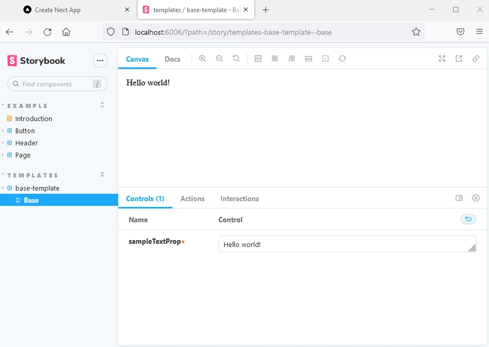Bookmark this page with the star icon
The width and height of the screenshot is (489, 347).
416,32
